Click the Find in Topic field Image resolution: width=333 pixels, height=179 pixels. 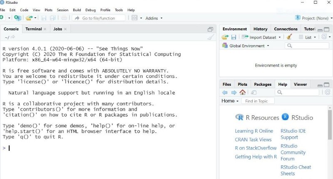[x=258, y=101]
